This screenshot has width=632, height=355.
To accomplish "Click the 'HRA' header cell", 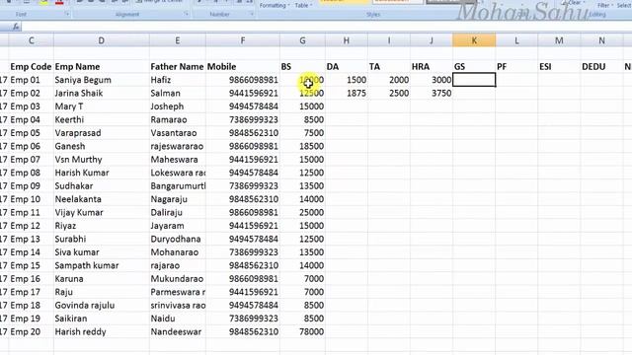I will 432,66.
